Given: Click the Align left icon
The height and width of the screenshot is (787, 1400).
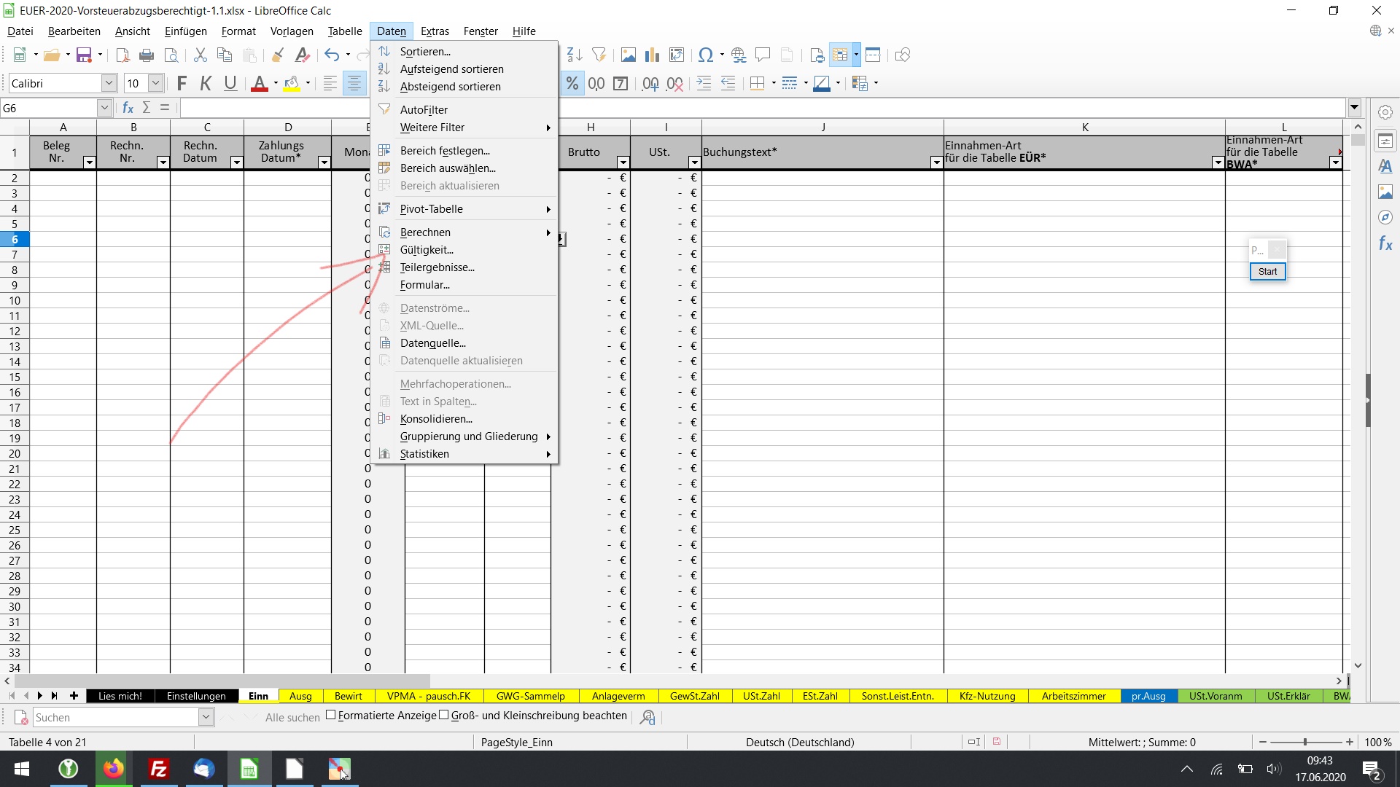Looking at the screenshot, I should point(330,84).
